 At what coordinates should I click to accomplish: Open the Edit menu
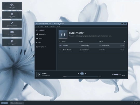coord(42,26)
